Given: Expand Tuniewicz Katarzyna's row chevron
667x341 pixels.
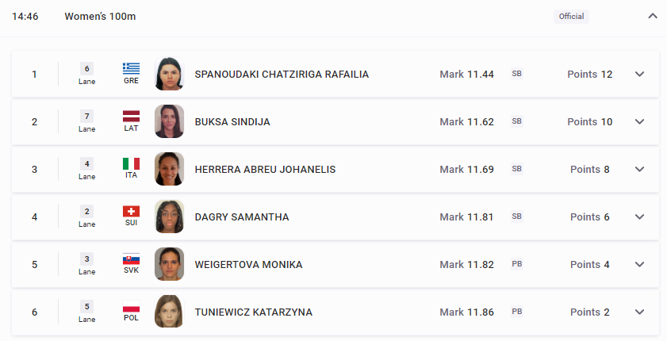Looking at the screenshot, I should [x=639, y=312].
